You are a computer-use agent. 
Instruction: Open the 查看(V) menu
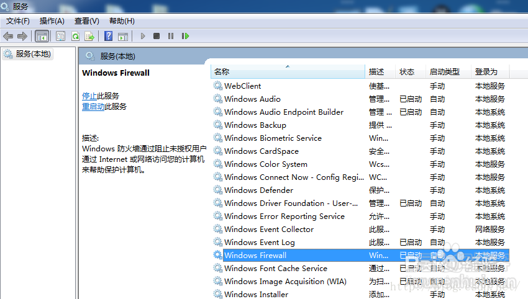tap(86, 21)
